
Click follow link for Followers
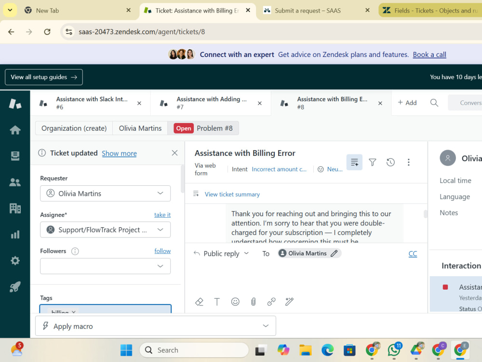(x=162, y=251)
